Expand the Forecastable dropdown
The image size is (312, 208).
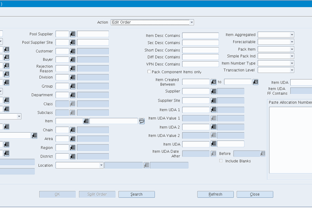coord(276,42)
